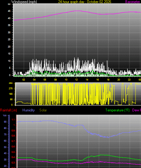
Task: Click the Humidity legend label
Action: tap(28, 110)
